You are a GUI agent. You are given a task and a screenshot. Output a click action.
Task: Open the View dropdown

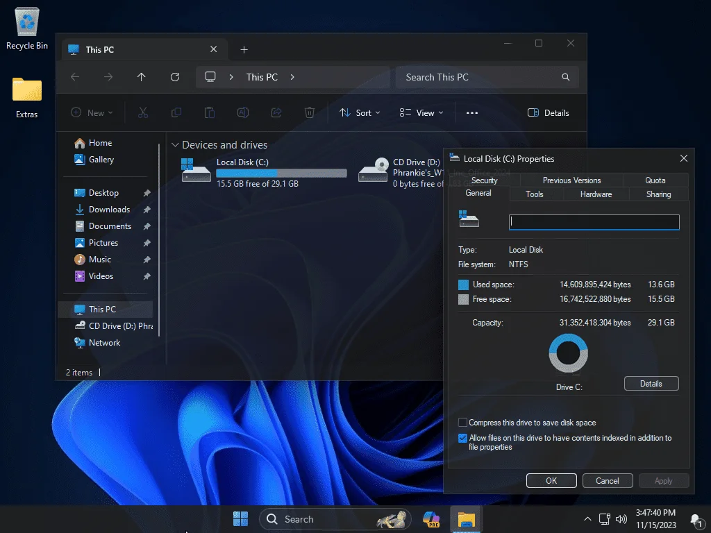click(421, 113)
